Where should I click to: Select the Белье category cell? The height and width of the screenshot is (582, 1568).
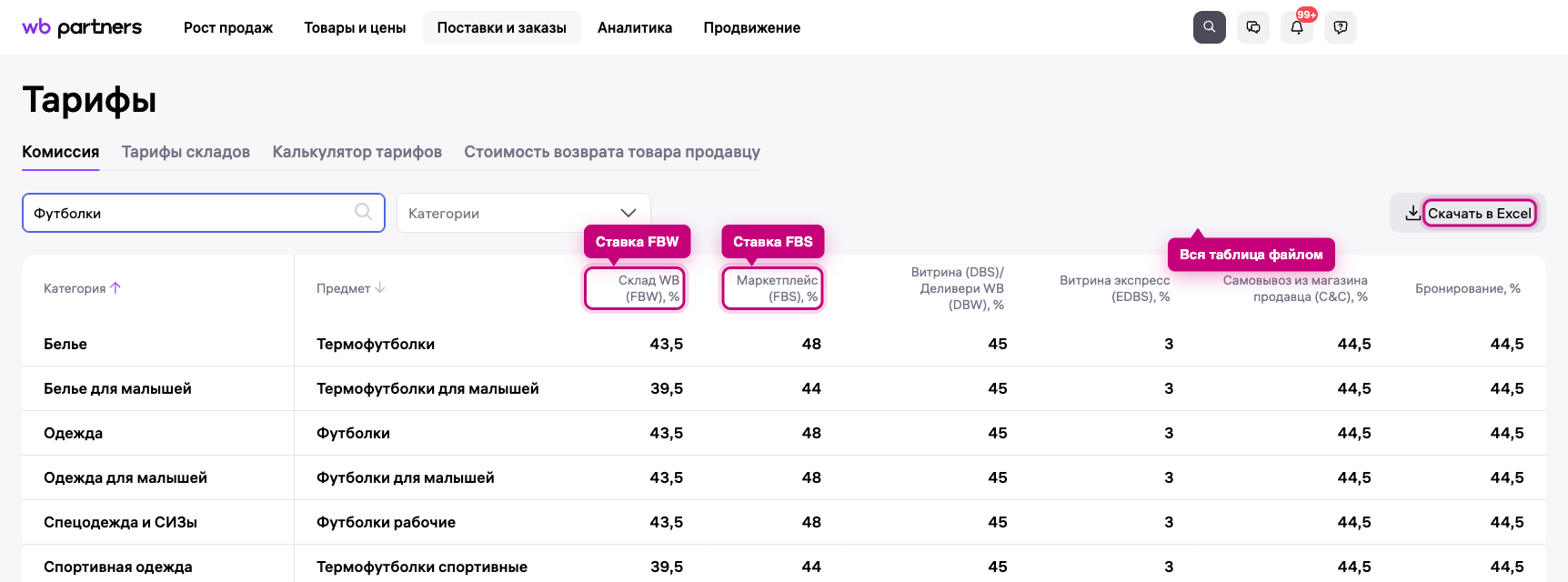point(65,344)
